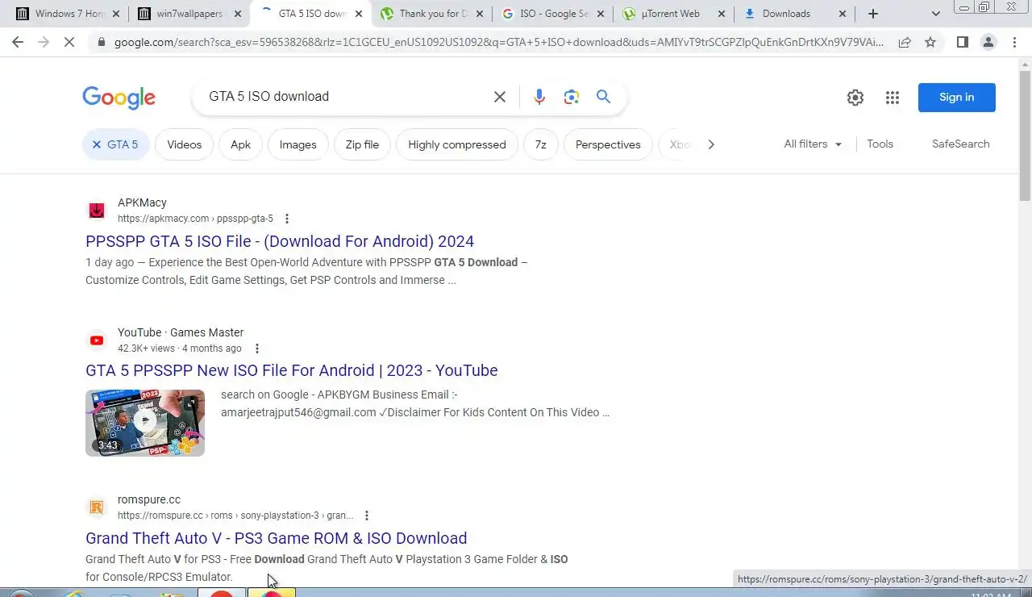1032x597 pixels.
Task: Go forward to the next page
Action: tap(44, 42)
